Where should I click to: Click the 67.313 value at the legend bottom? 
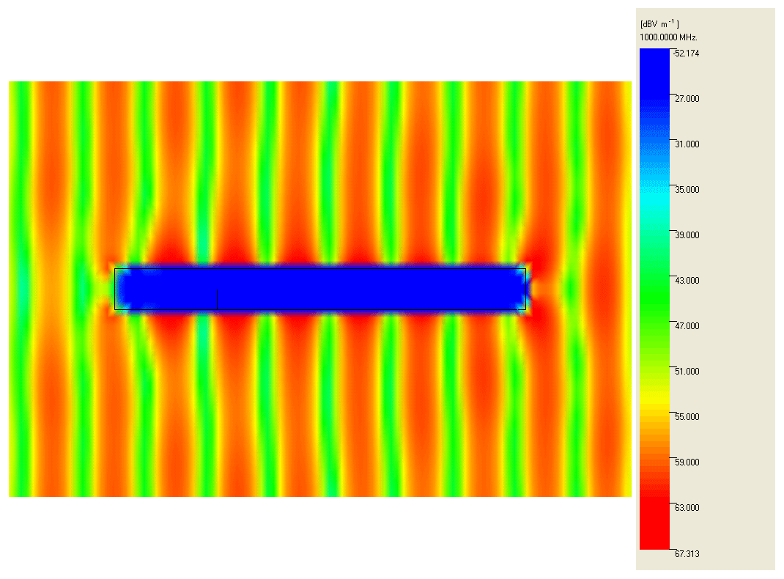(x=687, y=554)
